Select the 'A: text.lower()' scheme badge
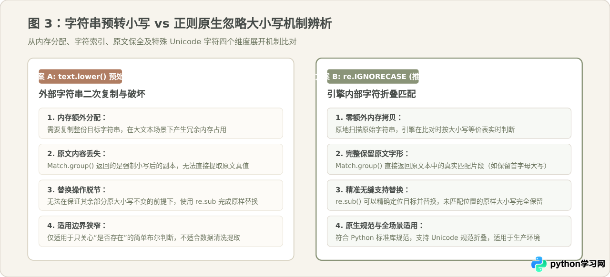This screenshot has height=277, width=610. 81,76
